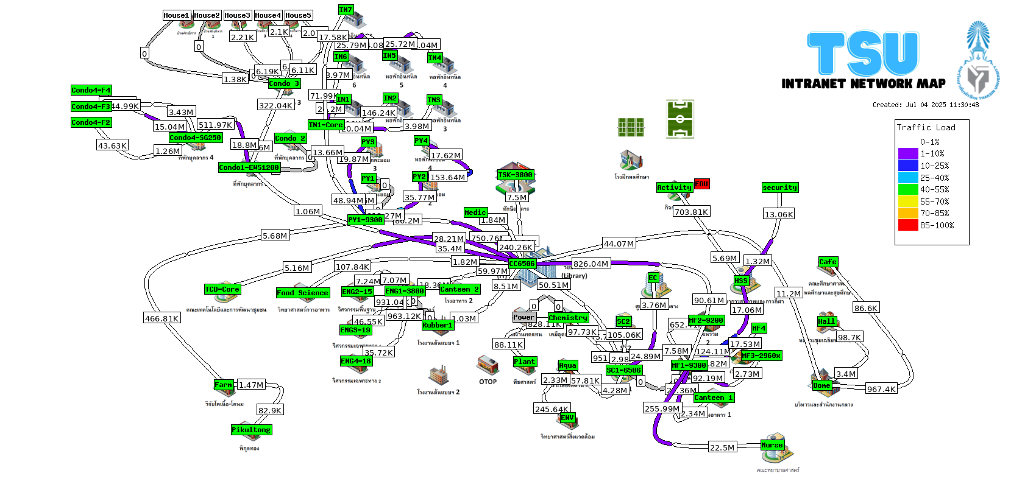
Task: Click the 466.81K traffic value
Action: (162, 318)
